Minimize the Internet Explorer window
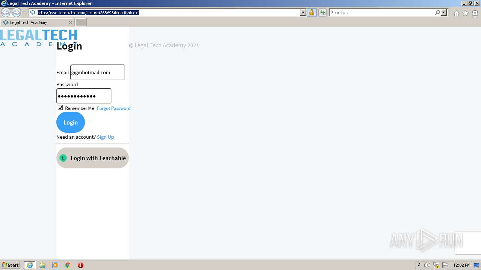This screenshot has width=481, height=270. [464, 3]
